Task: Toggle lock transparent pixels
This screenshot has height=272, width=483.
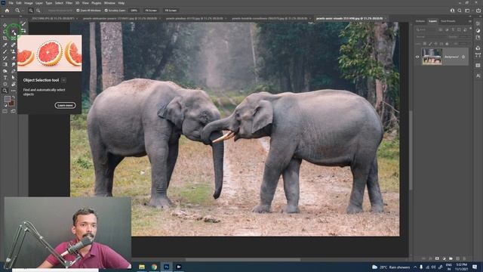Action: (425, 44)
